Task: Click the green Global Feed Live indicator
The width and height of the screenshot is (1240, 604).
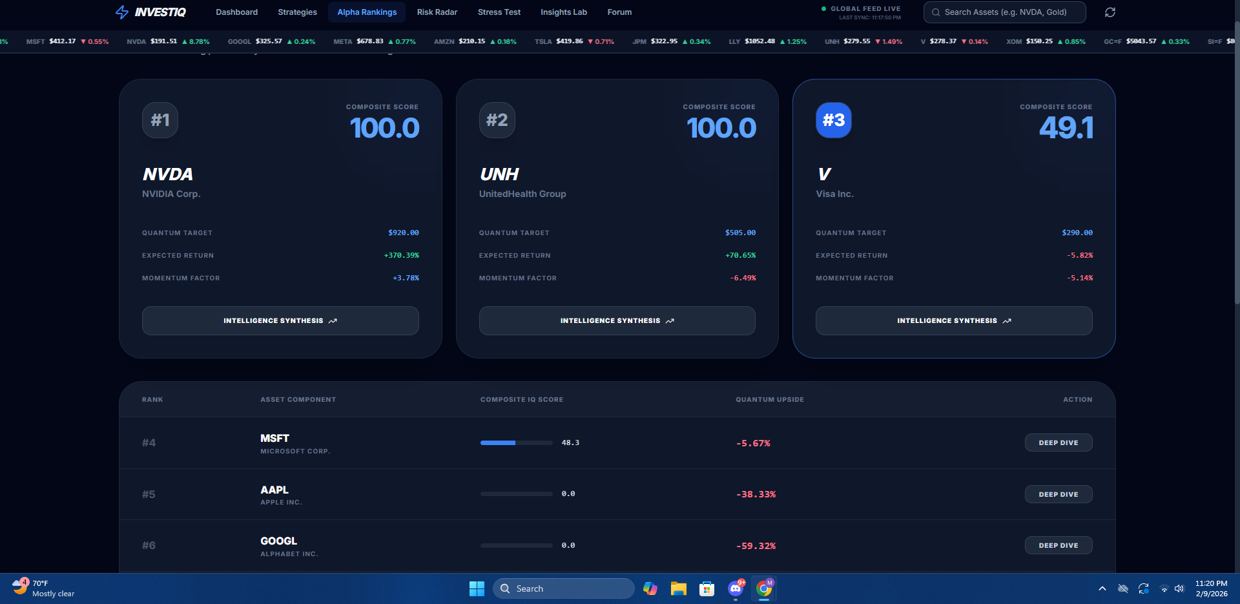Action: [x=823, y=9]
